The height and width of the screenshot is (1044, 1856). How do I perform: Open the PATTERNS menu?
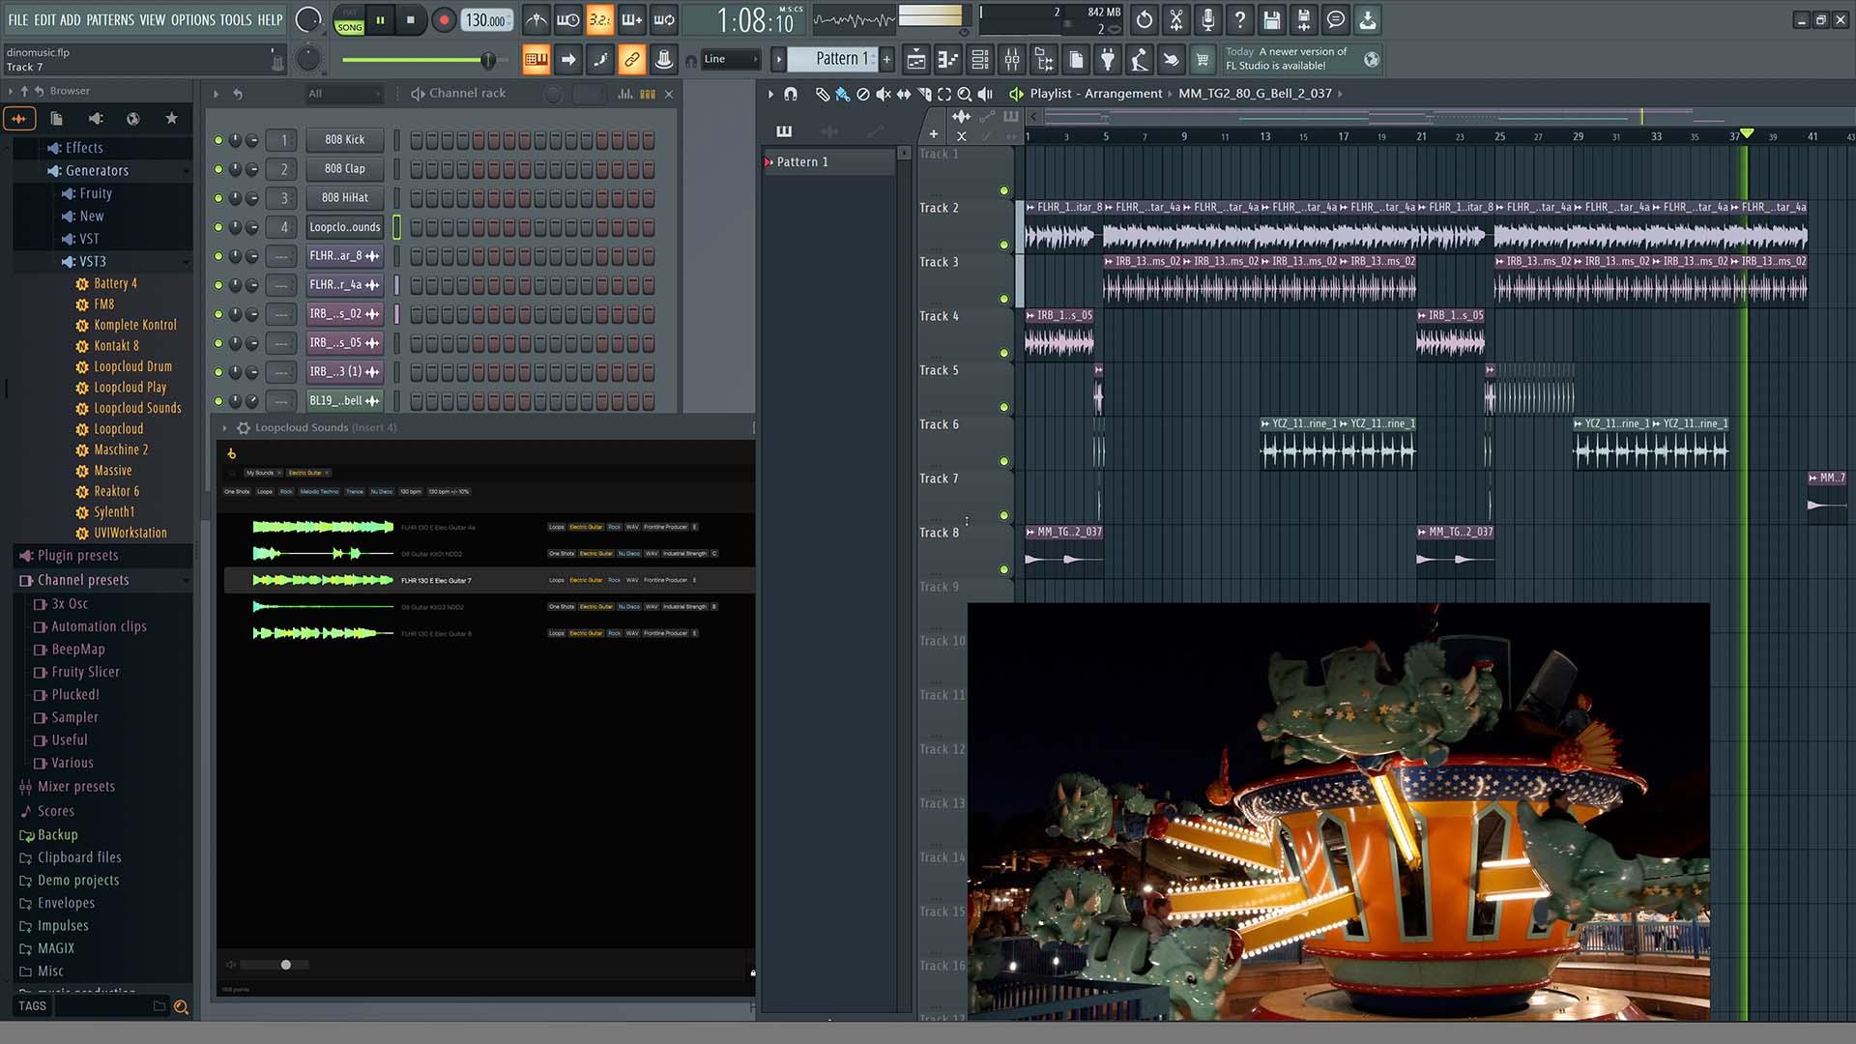click(110, 19)
